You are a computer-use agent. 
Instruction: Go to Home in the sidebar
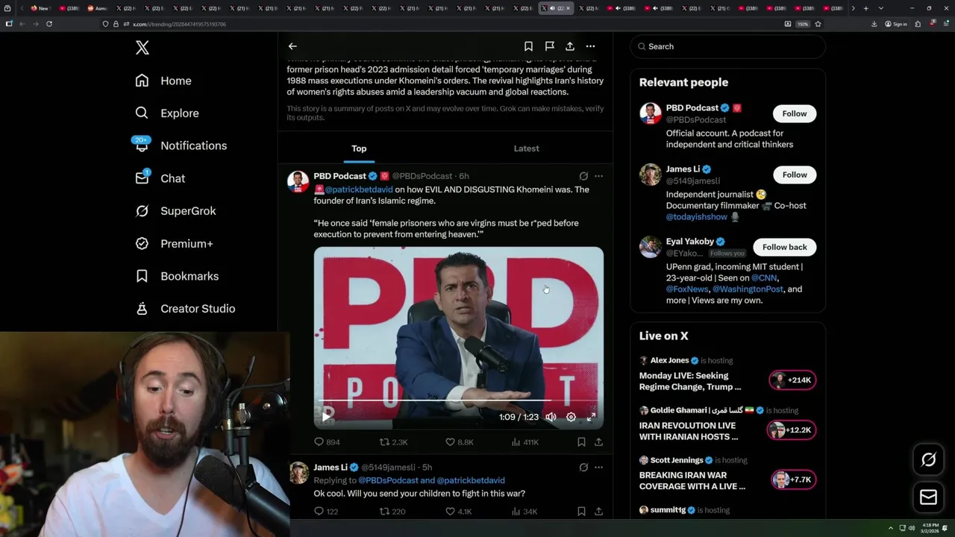click(163, 81)
